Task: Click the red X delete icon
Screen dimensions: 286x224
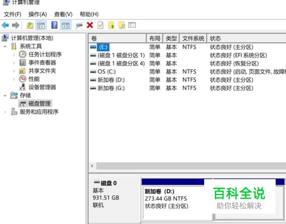Action: pos(90,25)
